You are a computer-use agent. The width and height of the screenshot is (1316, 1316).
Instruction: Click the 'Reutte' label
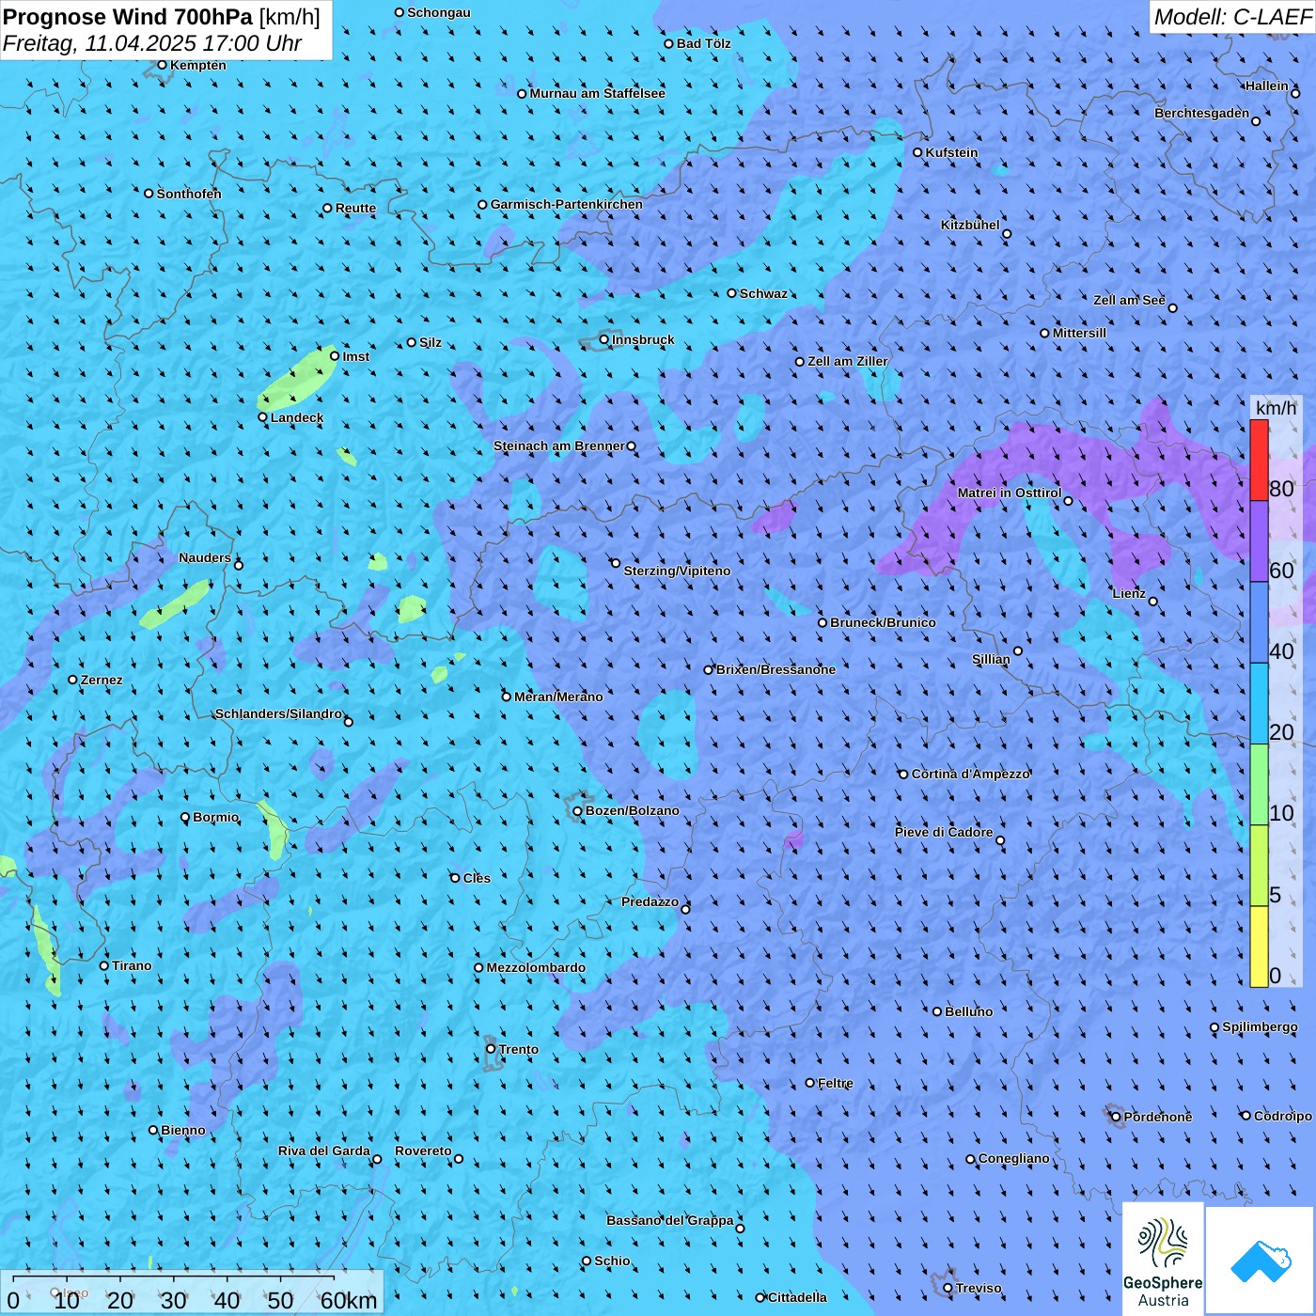[x=355, y=208]
